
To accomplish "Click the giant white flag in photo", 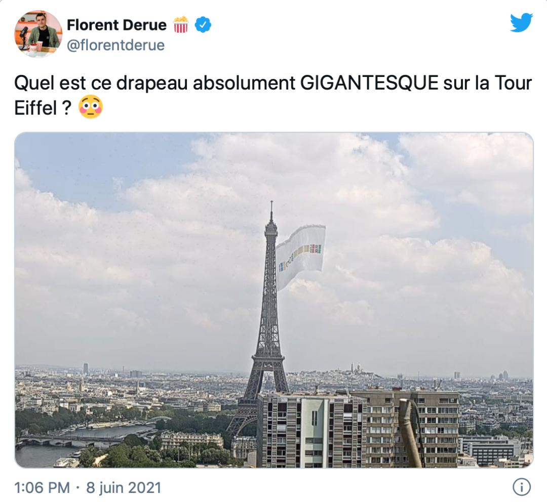I will coord(300,256).
